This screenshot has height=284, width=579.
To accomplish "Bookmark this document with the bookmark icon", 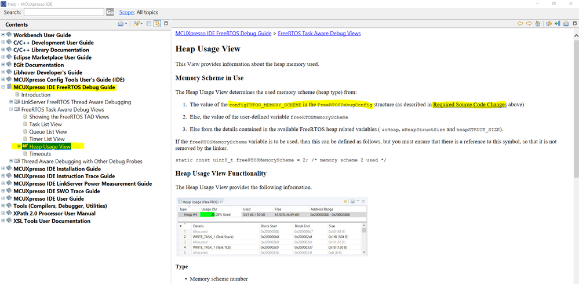I will coord(558,24).
